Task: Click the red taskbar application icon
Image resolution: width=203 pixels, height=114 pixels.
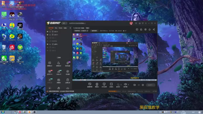Action: click(x=20, y=112)
